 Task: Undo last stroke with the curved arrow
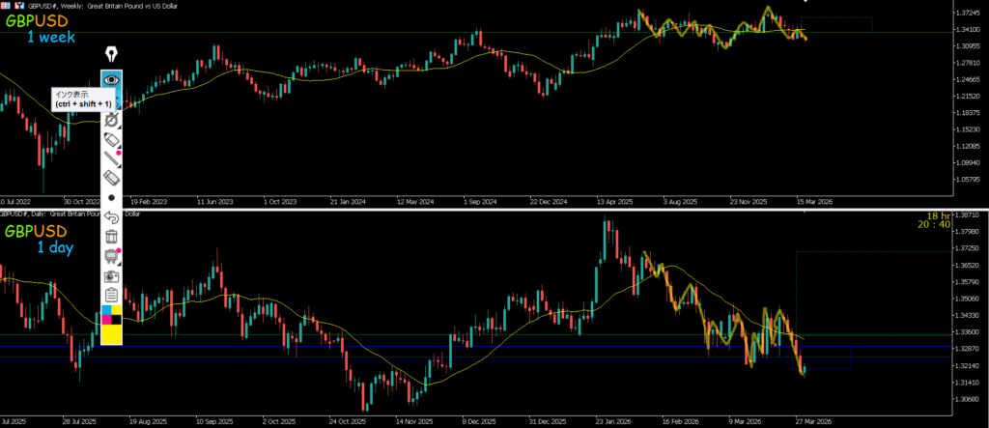click(112, 216)
